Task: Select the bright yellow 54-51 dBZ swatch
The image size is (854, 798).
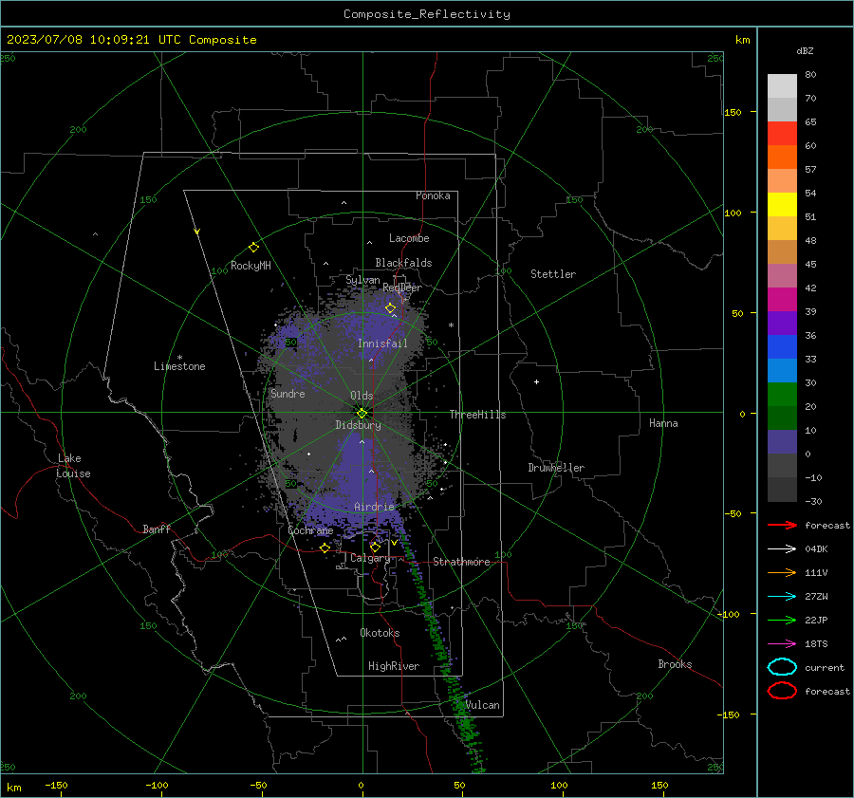Action: pyautogui.click(x=782, y=205)
